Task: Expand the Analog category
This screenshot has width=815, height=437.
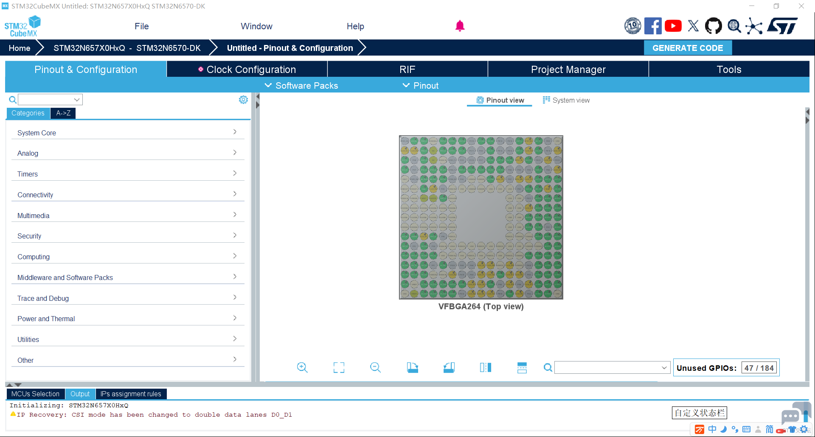Action: pos(128,153)
